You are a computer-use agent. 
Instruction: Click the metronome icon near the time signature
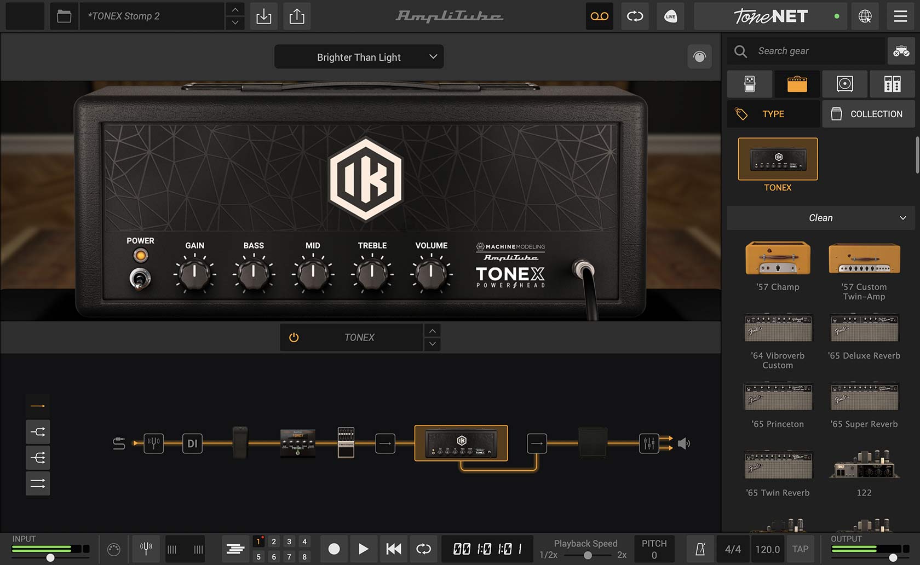(x=699, y=549)
